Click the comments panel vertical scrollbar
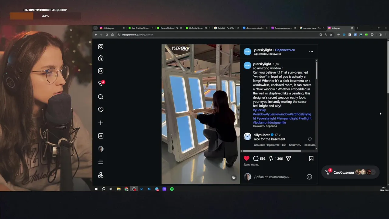 [316, 70]
